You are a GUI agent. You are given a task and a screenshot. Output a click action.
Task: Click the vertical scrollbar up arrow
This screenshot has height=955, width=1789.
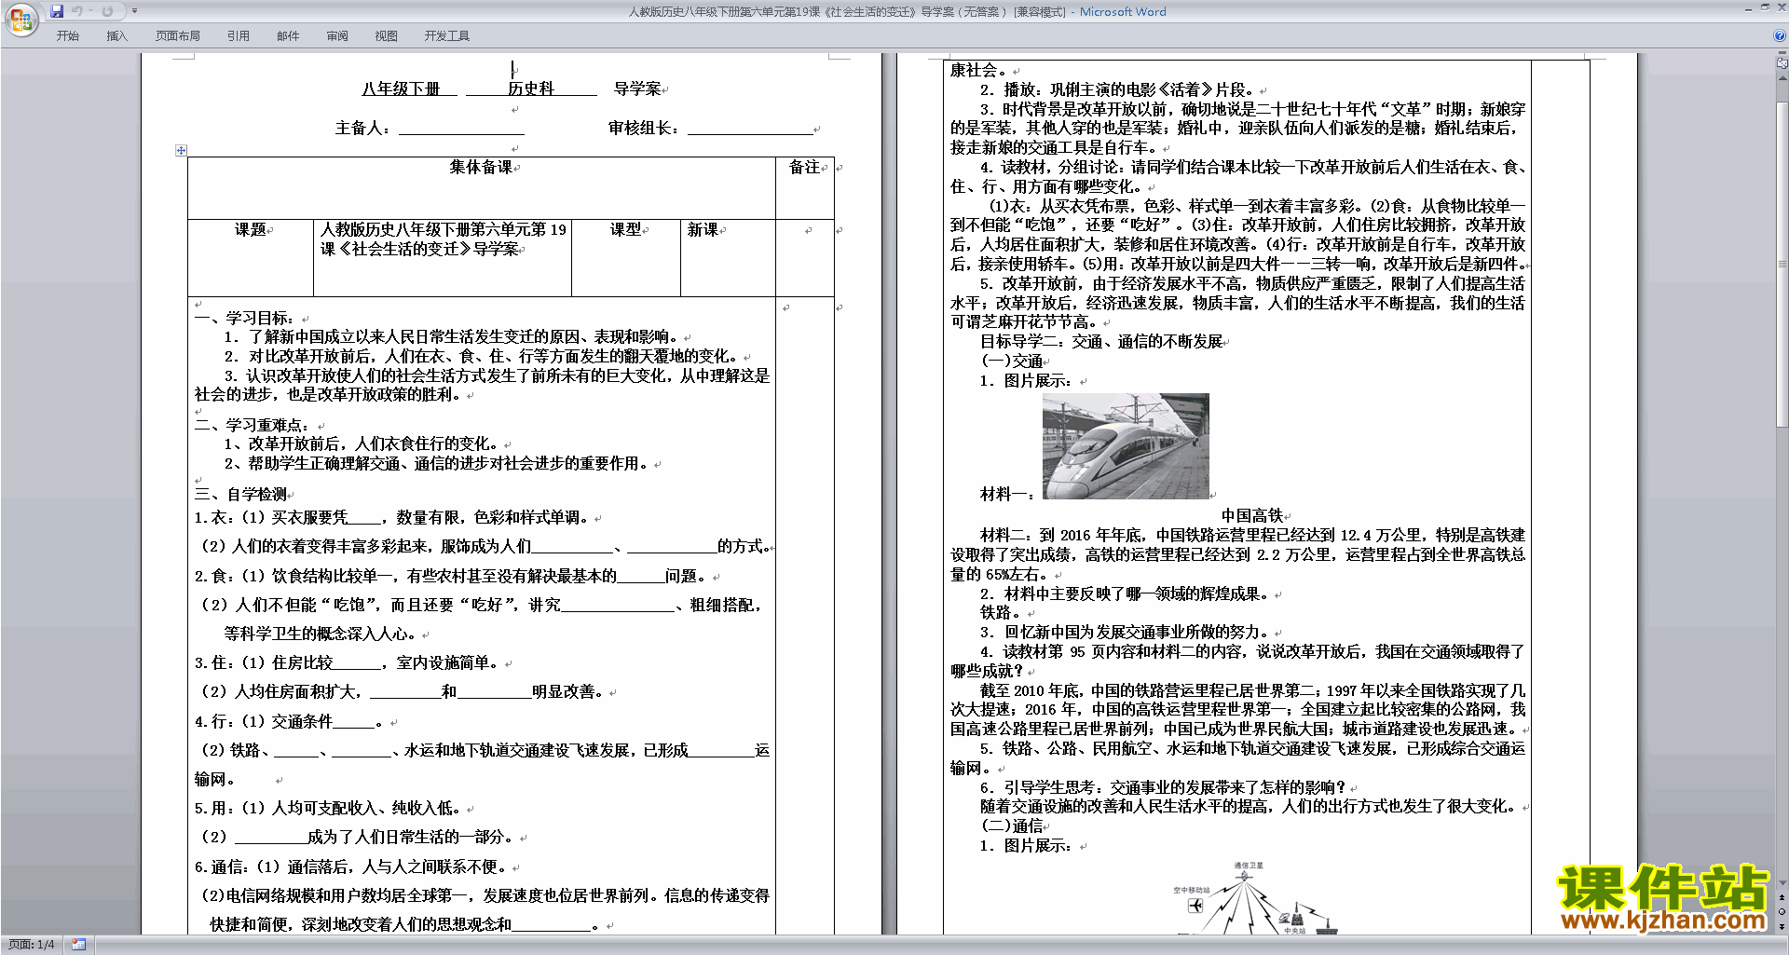click(x=1782, y=77)
